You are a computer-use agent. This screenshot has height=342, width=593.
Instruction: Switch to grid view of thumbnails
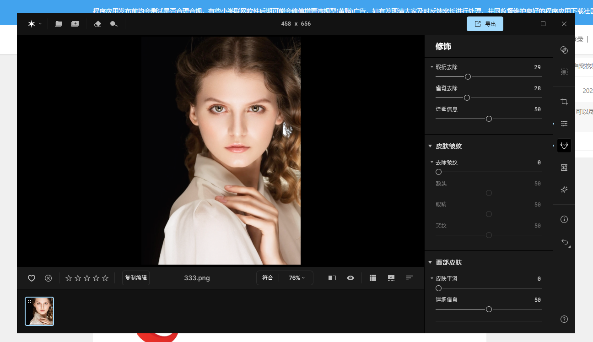click(x=373, y=278)
